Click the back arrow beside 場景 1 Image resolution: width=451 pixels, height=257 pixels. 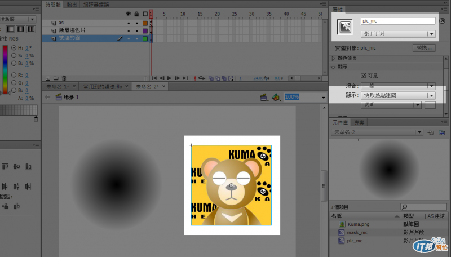(x=47, y=97)
